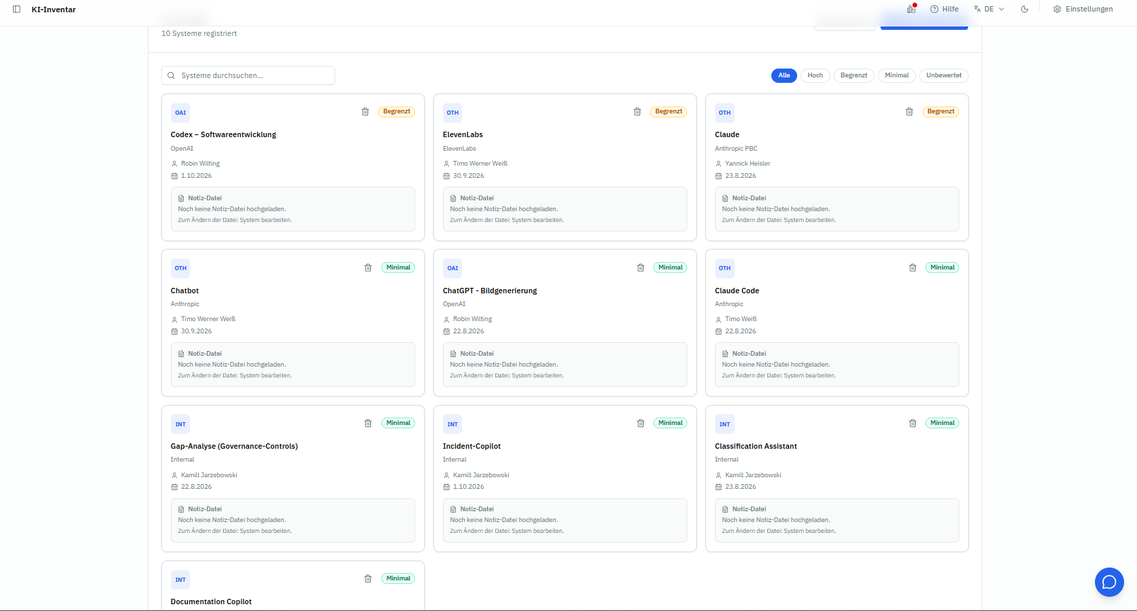The image size is (1137, 611).
Task: Click the 10 Systeme registriert text
Action: 199,33
